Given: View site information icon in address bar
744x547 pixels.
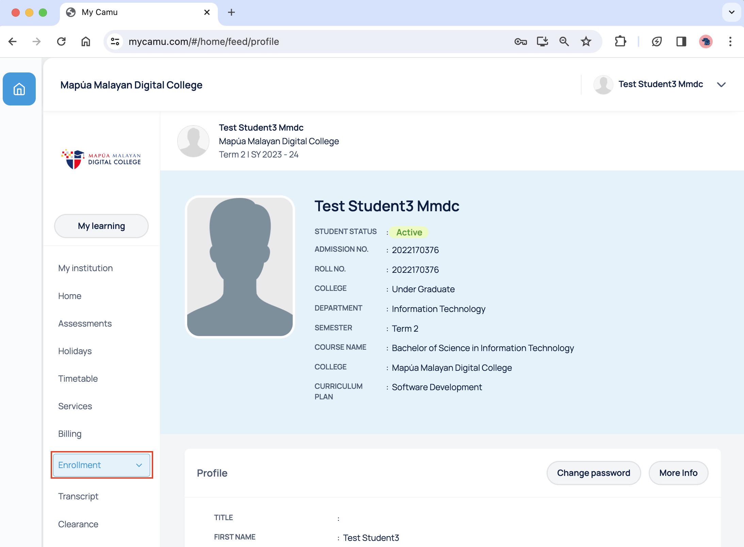Looking at the screenshot, I should tap(115, 42).
